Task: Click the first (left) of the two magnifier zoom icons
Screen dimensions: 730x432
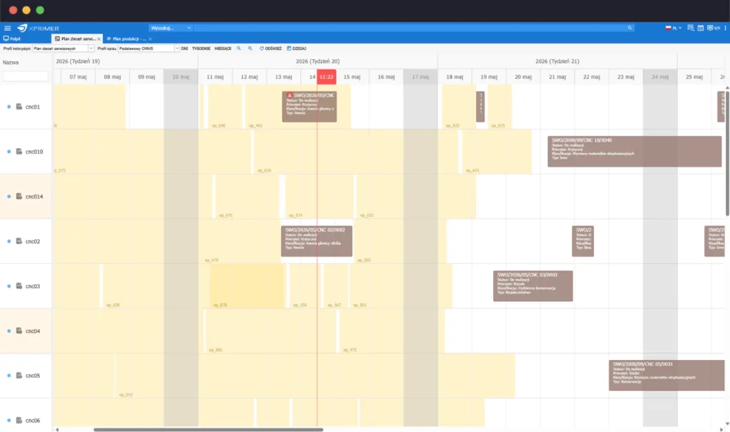Action: point(239,48)
